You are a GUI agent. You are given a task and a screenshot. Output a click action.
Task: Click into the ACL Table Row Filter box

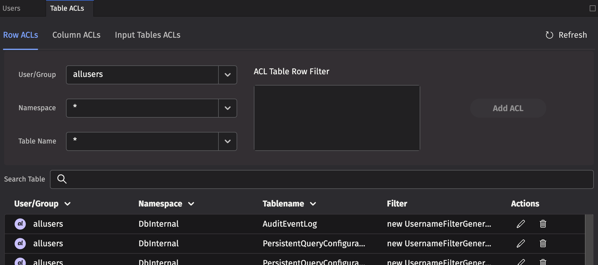(x=337, y=118)
